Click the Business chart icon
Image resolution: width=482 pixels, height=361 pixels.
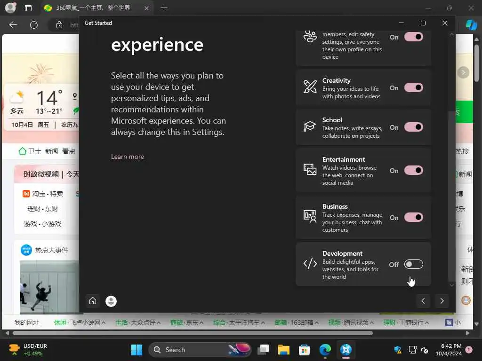pos(310,216)
